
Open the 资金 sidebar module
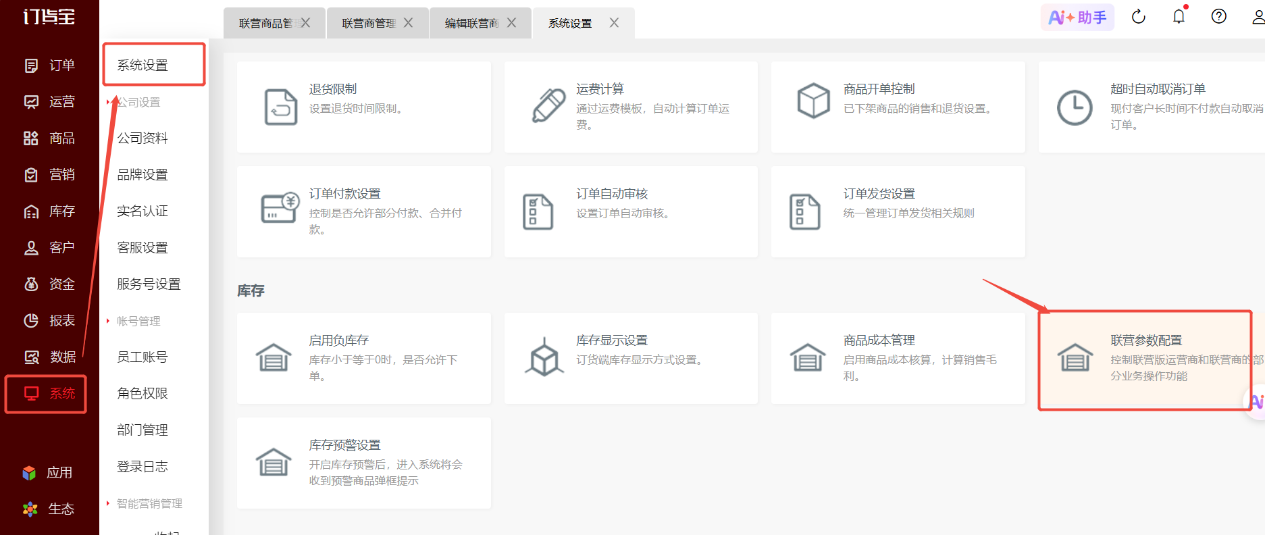coord(49,284)
